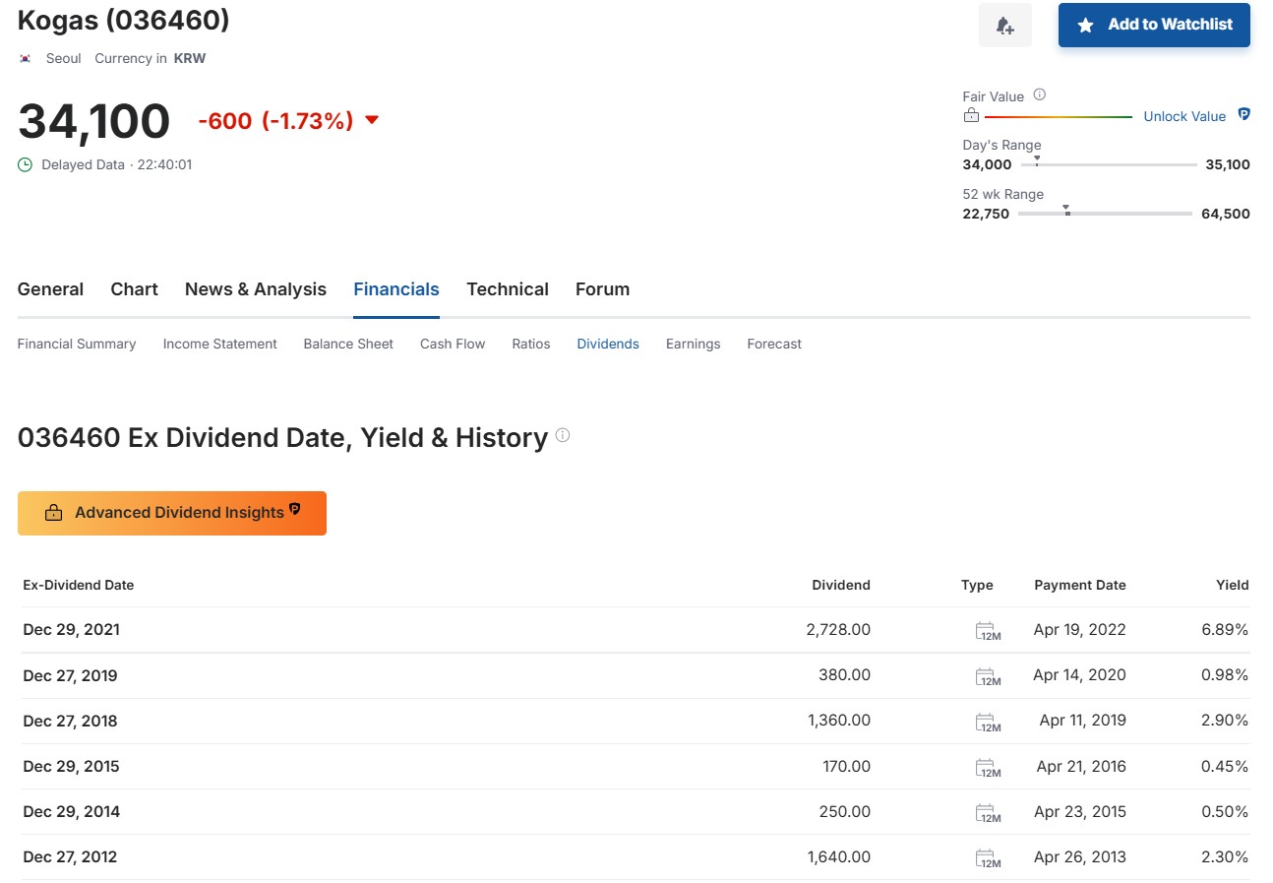Click the Kogas (036460) title
The image size is (1273, 883).
[124, 19]
